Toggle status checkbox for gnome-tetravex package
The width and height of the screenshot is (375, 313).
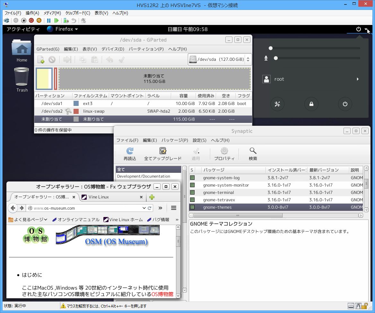pos(192,200)
